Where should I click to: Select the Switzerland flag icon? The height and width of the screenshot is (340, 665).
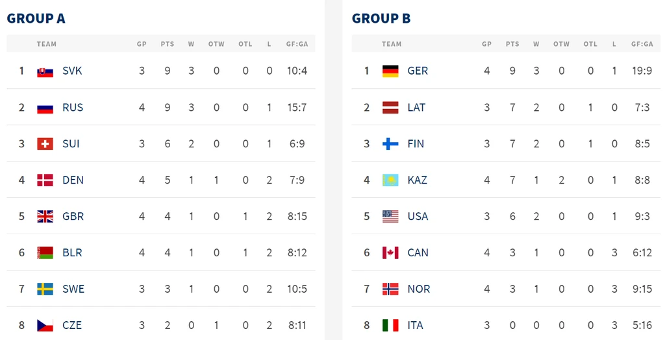[45, 144]
